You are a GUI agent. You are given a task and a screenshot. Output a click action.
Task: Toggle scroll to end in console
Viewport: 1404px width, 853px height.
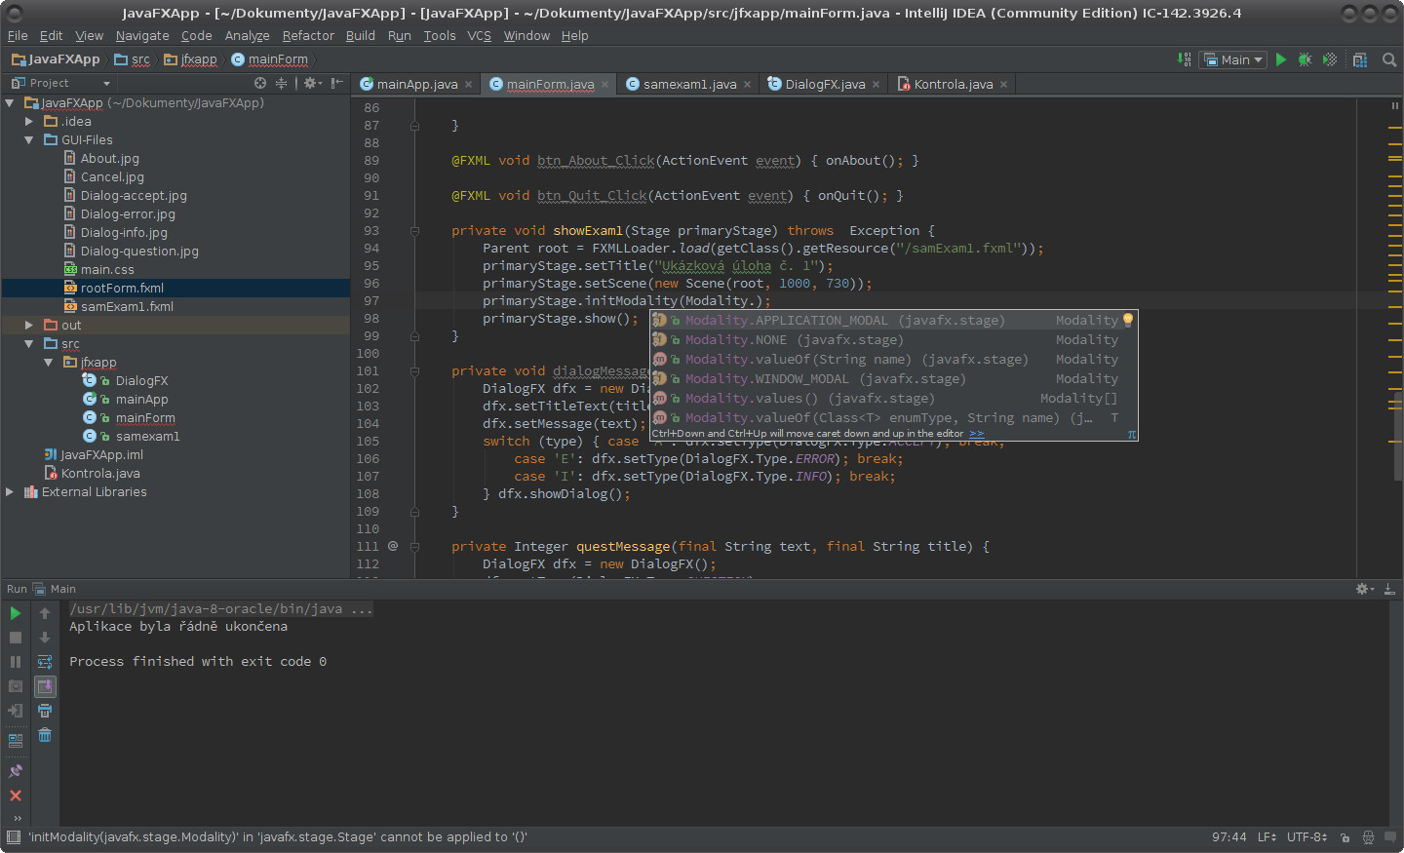click(45, 686)
